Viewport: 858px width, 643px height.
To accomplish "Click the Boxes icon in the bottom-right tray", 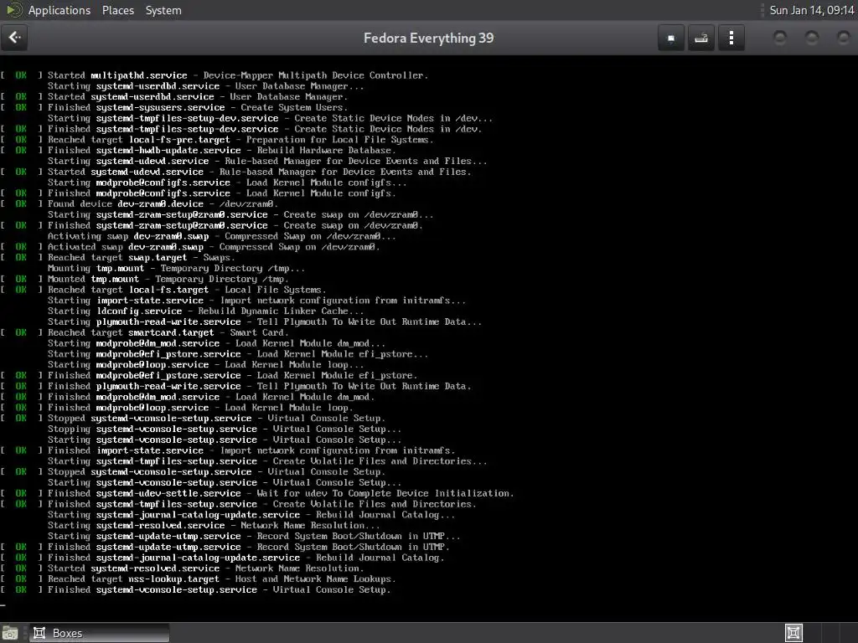I will click(793, 633).
